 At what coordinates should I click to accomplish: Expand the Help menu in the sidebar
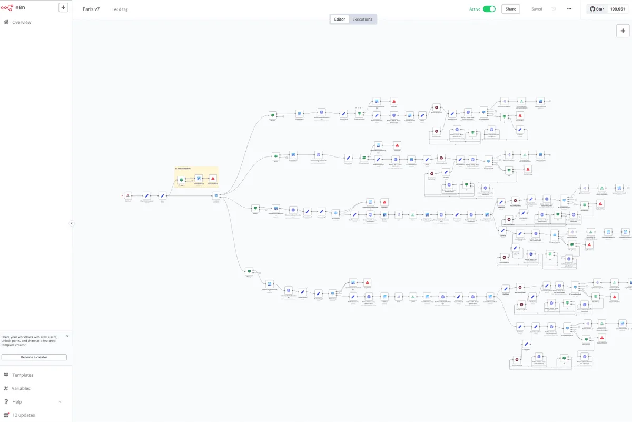[33, 402]
